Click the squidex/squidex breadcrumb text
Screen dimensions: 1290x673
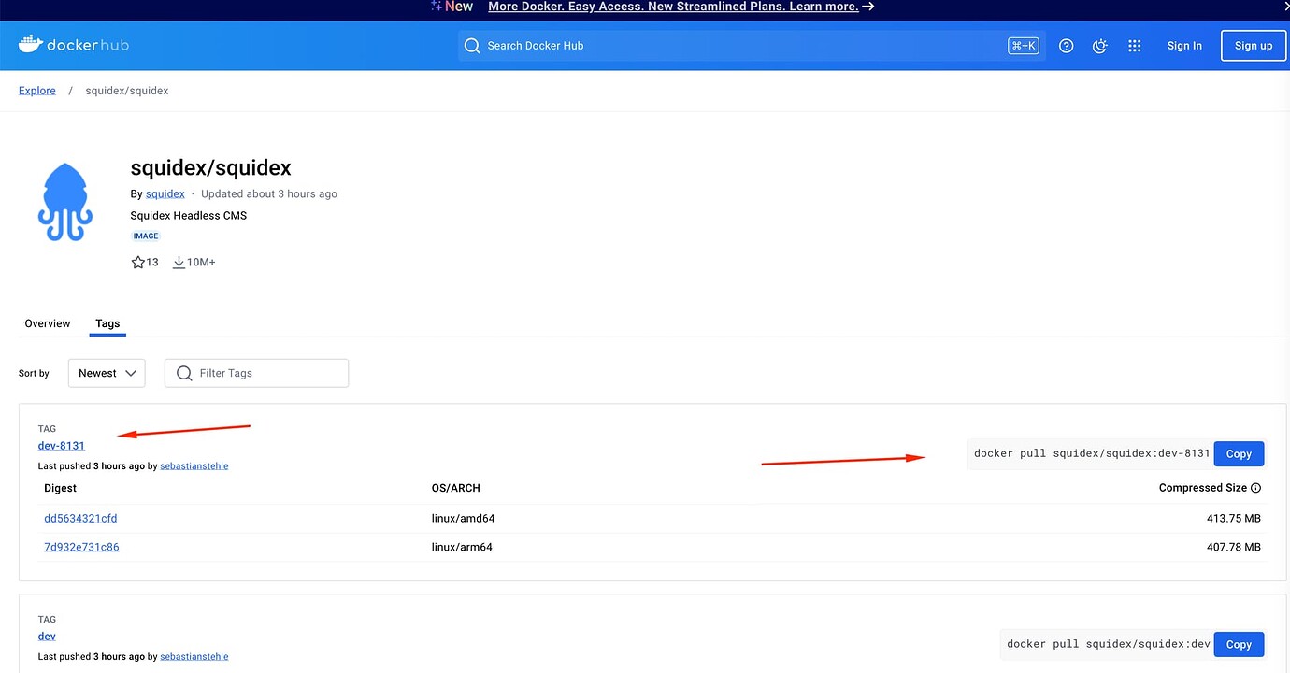pyautogui.click(x=127, y=91)
